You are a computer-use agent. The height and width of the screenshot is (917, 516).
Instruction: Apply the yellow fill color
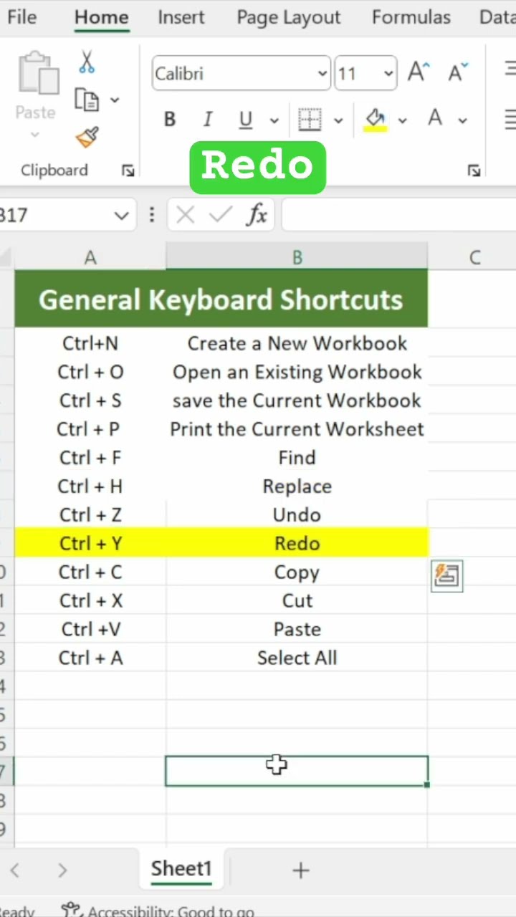[376, 120]
